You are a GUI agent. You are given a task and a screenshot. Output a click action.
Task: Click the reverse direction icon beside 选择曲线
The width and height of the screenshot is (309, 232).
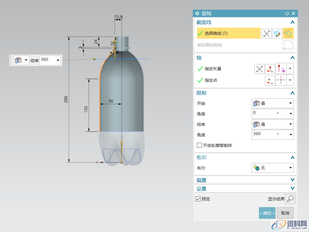[267, 33]
